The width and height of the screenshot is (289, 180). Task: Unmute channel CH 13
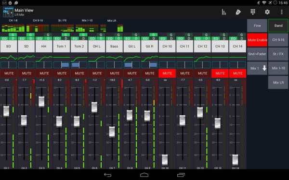coord(220,73)
